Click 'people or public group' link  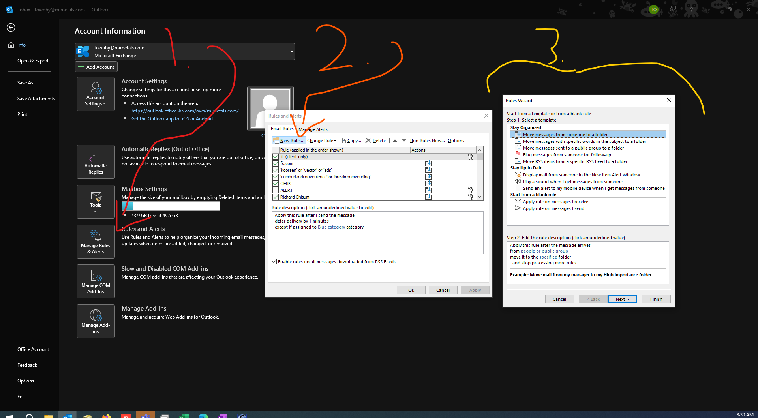click(544, 251)
